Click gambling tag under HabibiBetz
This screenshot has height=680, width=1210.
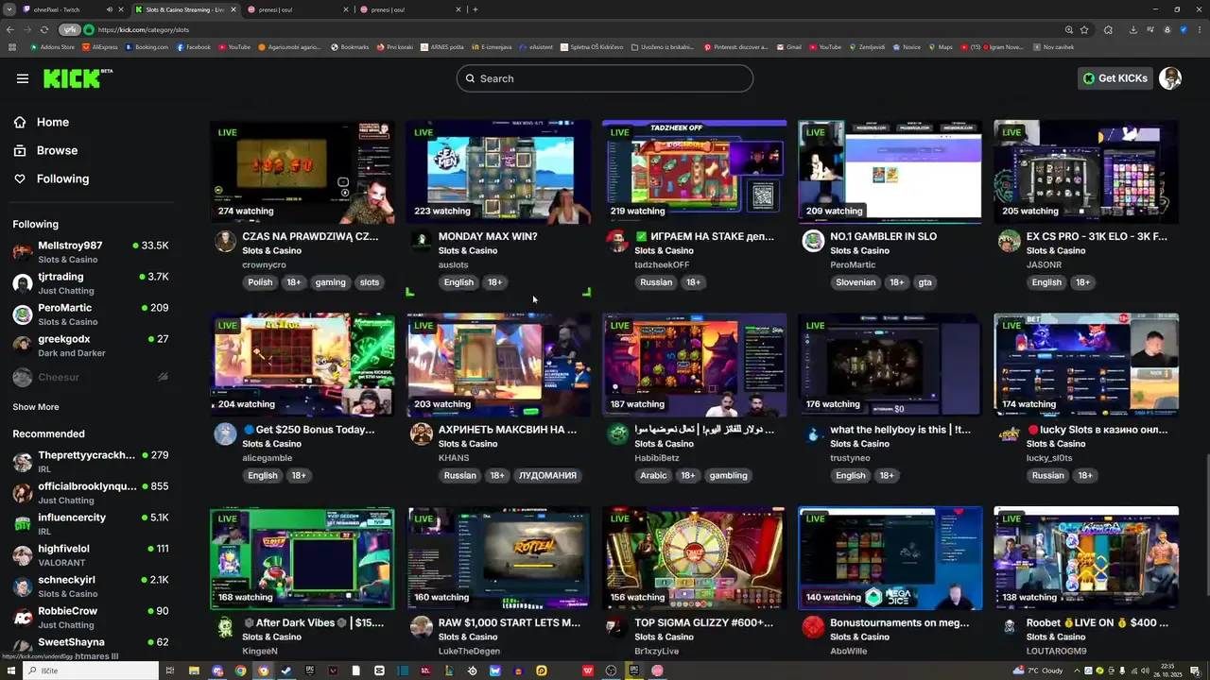coord(728,476)
